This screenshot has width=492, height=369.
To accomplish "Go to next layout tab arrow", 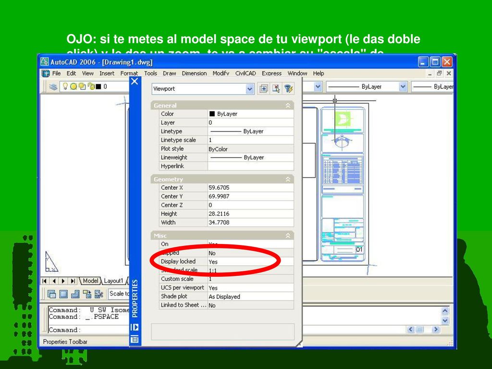I will 64,281.
